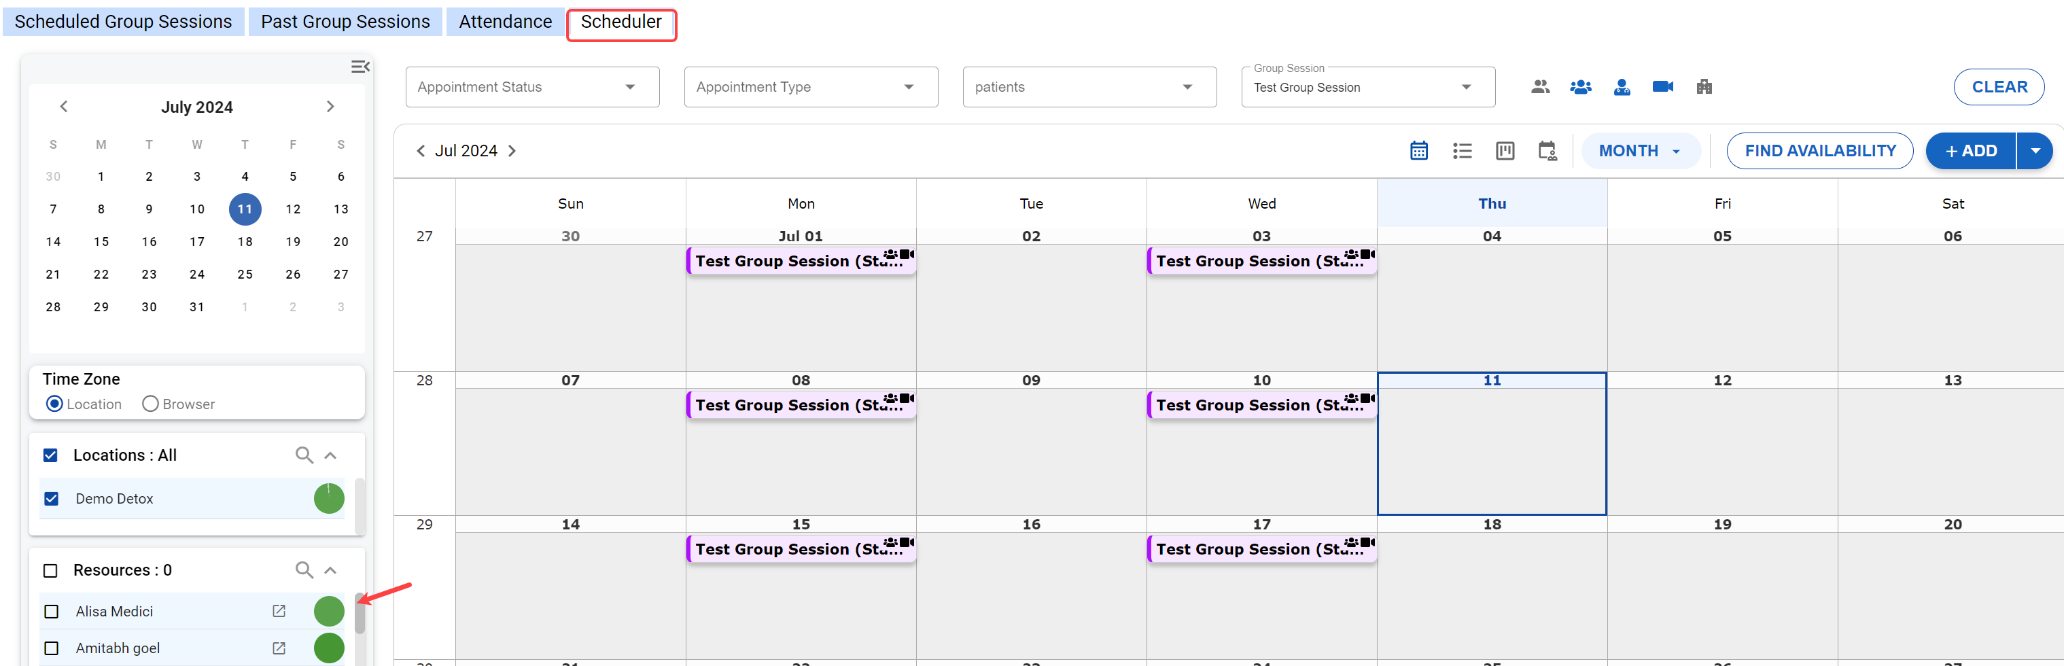Image resolution: width=2064 pixels, height=666 pixels.
Task: Select the Browser time zone option
Action: click(150, 404)
